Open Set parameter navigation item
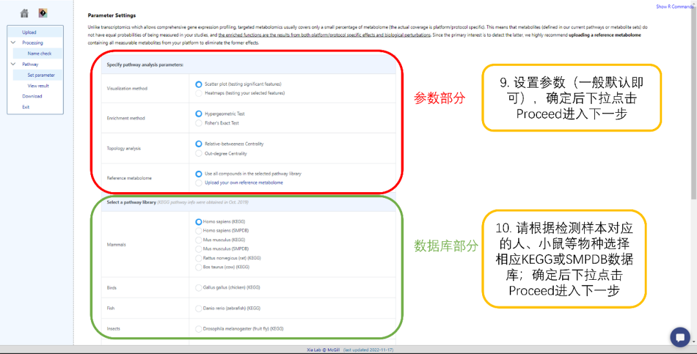Image resolution: width=697 pixels, height=354 pixels. (x=41, y=75)
